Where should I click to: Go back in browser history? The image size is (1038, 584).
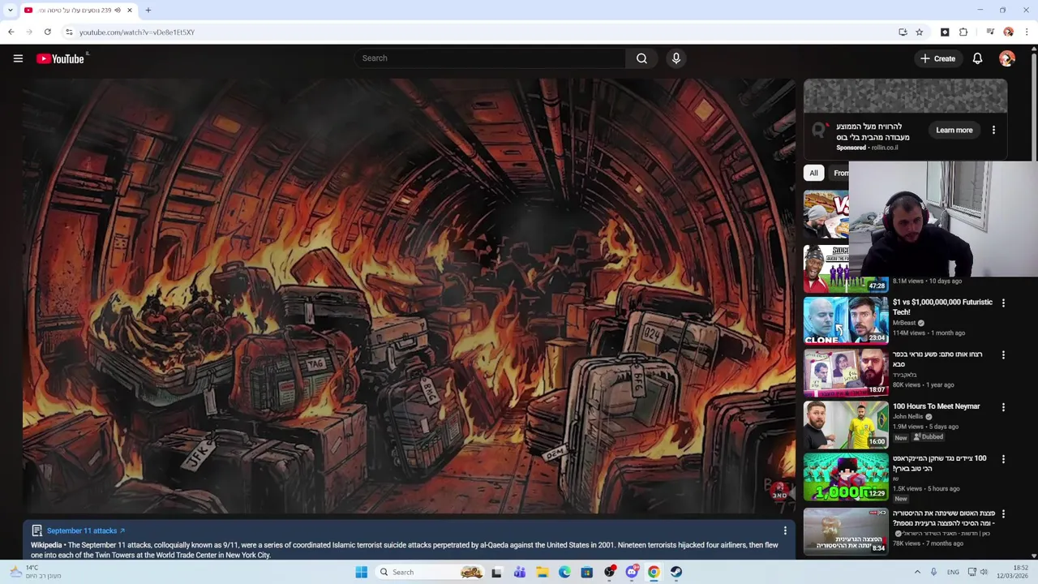point(11,32)
